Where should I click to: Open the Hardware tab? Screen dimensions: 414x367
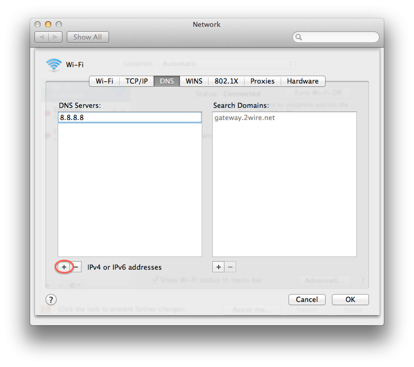point(303,81)
